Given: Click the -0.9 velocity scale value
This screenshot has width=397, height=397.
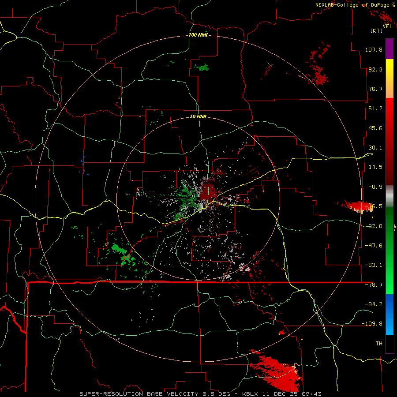Looking at the screenshot, I should point(375,187).
